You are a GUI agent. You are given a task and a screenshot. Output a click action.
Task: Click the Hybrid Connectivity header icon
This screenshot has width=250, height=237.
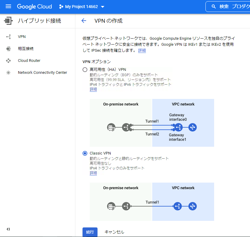(x=8, y=21)
